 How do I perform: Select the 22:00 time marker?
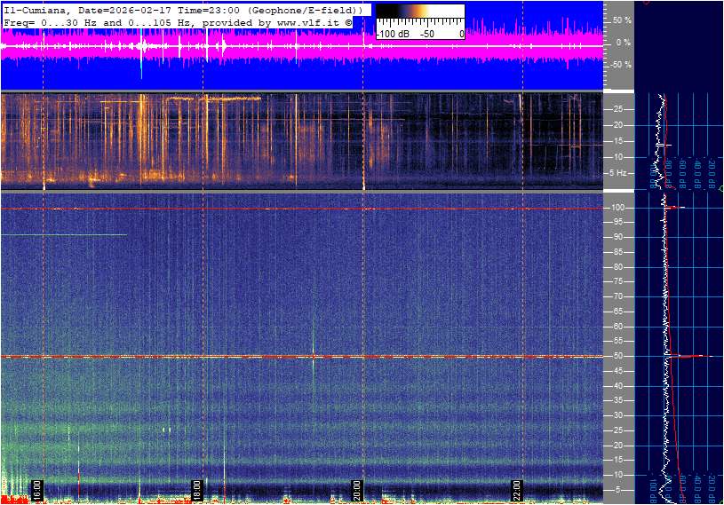point(517,490)
